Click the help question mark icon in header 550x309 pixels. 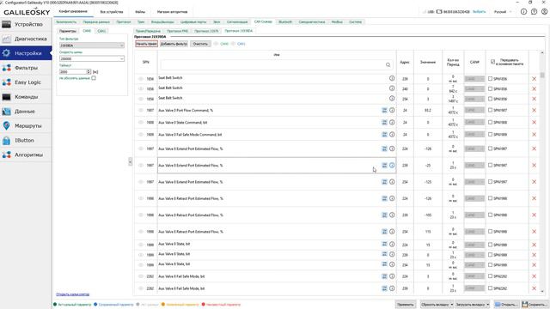(x=534, y=11)
